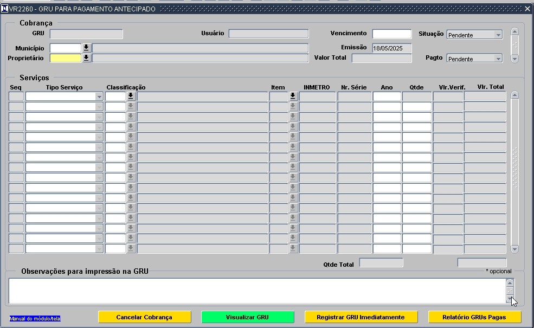The width and height of the screenshot is (534, 328).
Task: Expand the Situação dropdown
Action: (498, 35)
